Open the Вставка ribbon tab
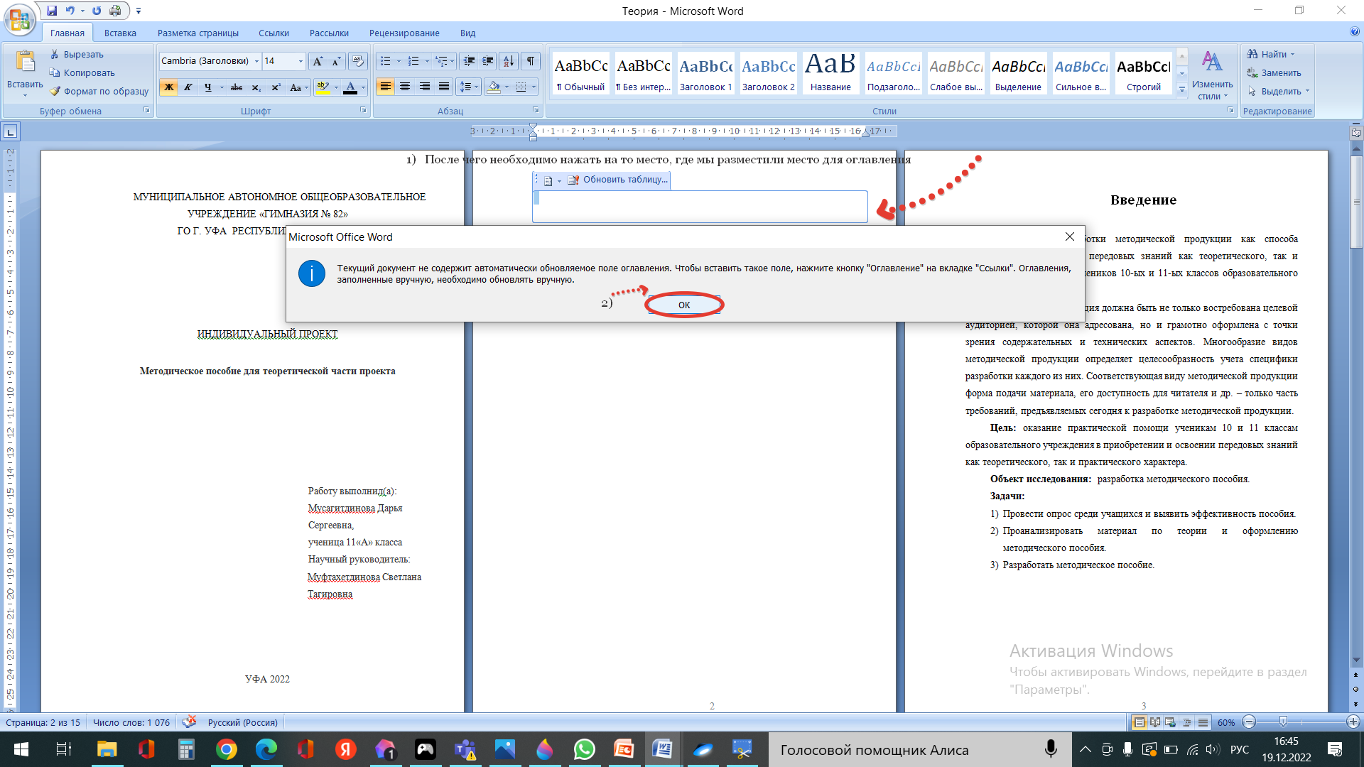Image resolution: width=1364 pixels, height=767 pixels. 120,33
